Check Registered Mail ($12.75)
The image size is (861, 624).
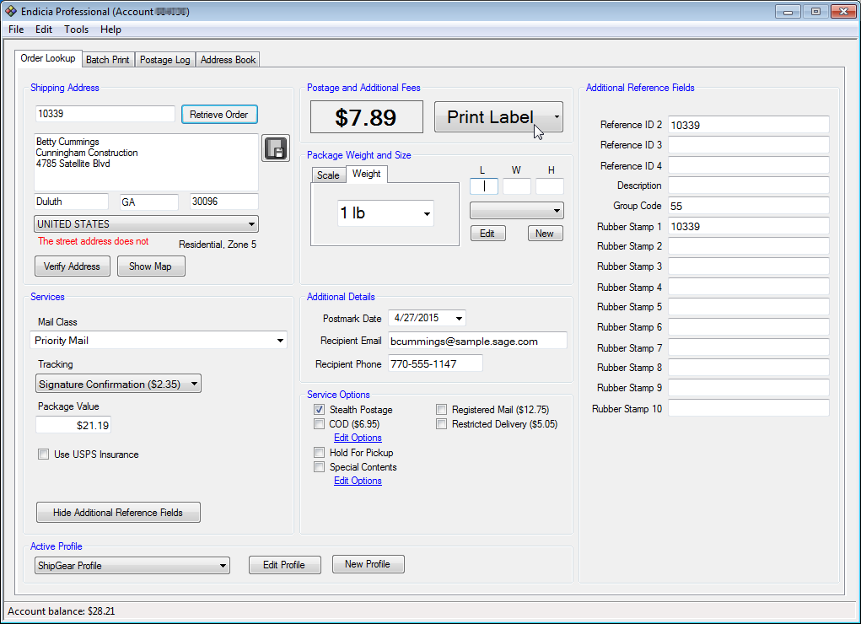[x=442, y=409]
